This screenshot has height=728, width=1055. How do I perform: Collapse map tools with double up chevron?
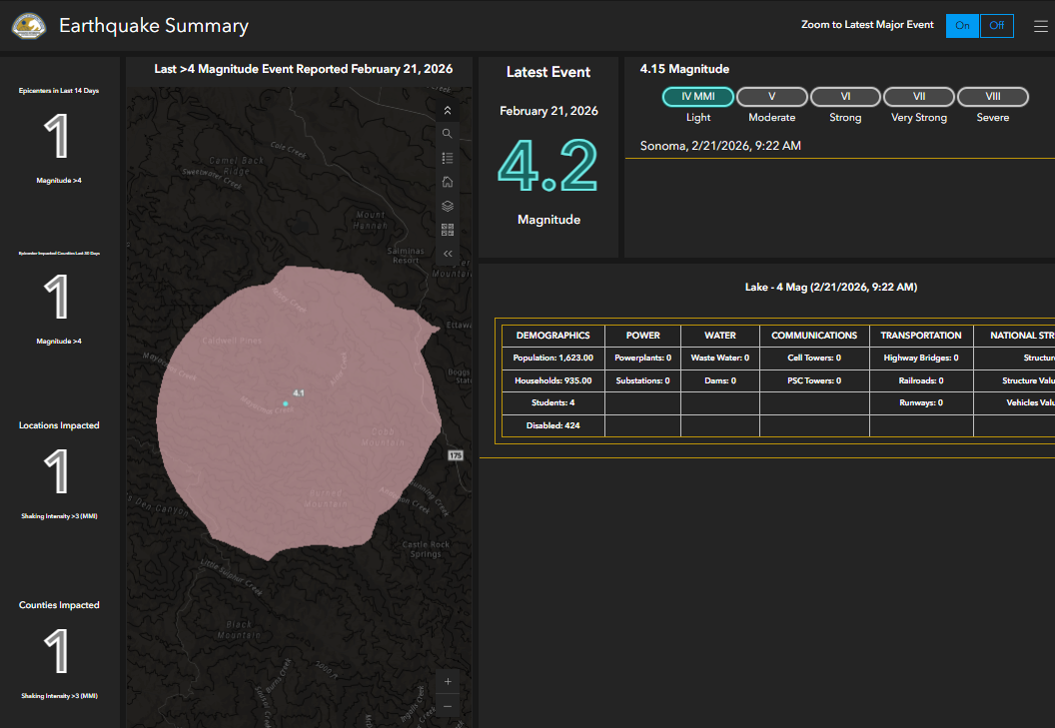pos(448,111)
